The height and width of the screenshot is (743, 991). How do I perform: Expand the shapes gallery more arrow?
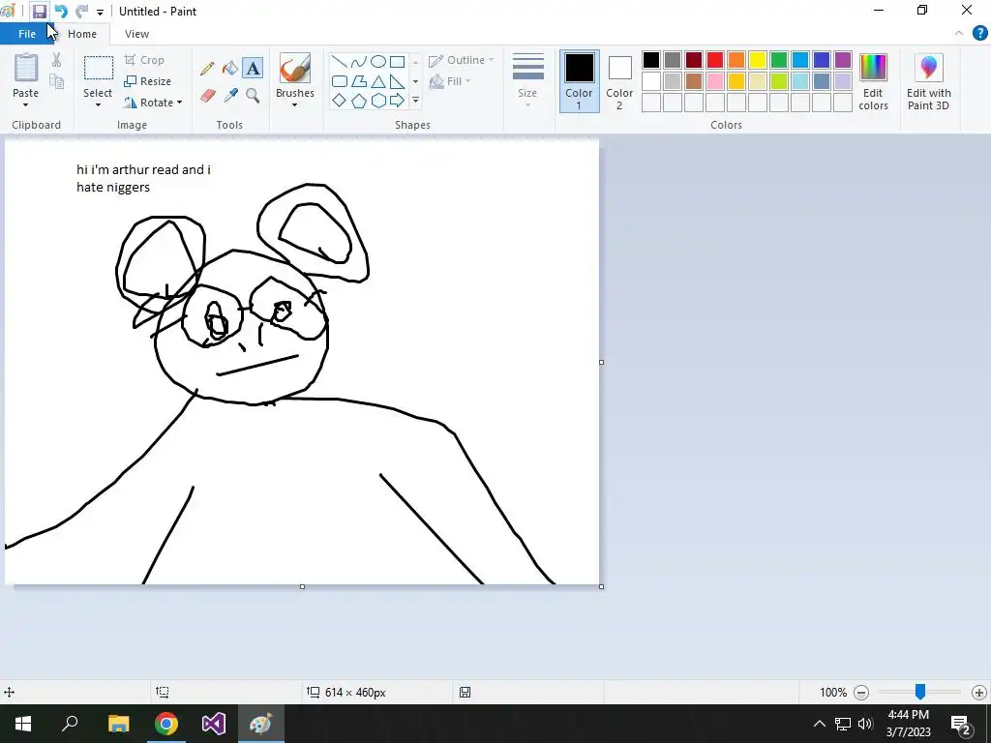coord(415,101)
